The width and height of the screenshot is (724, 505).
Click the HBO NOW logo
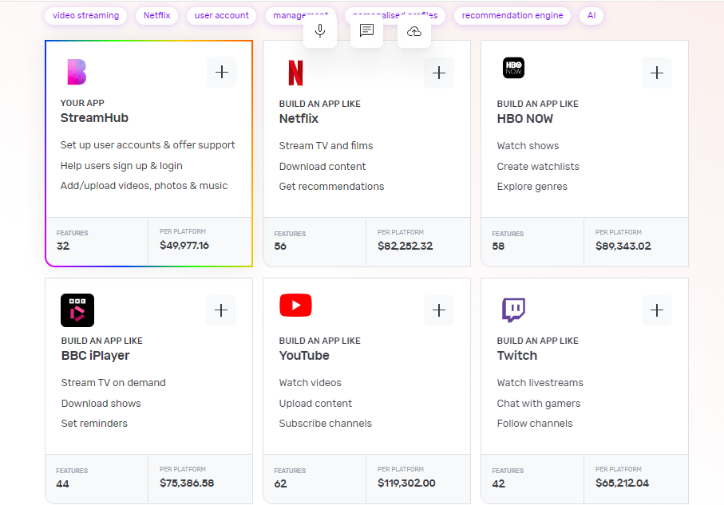coord(513,68)
